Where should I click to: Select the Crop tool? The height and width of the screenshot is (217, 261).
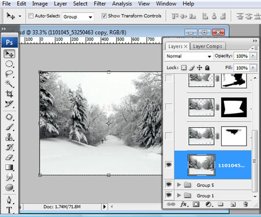pos(9,94)
